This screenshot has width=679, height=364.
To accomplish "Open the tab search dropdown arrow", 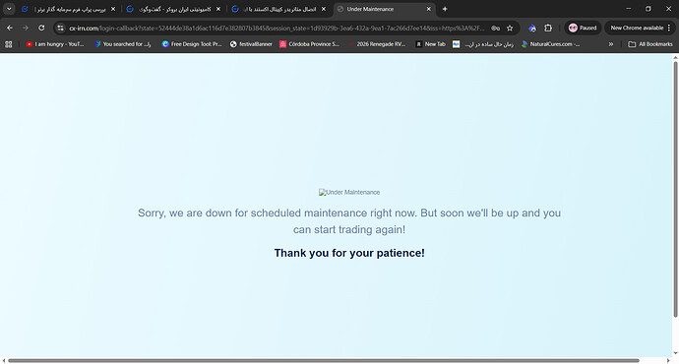I will 9,9.
